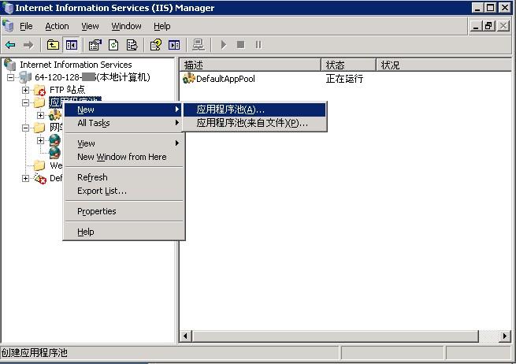Click the Refresh toolbar icon

pos(113,45)
